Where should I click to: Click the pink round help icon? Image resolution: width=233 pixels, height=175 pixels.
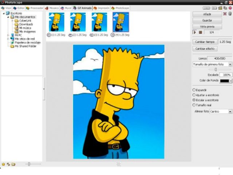tap(230, 8)
